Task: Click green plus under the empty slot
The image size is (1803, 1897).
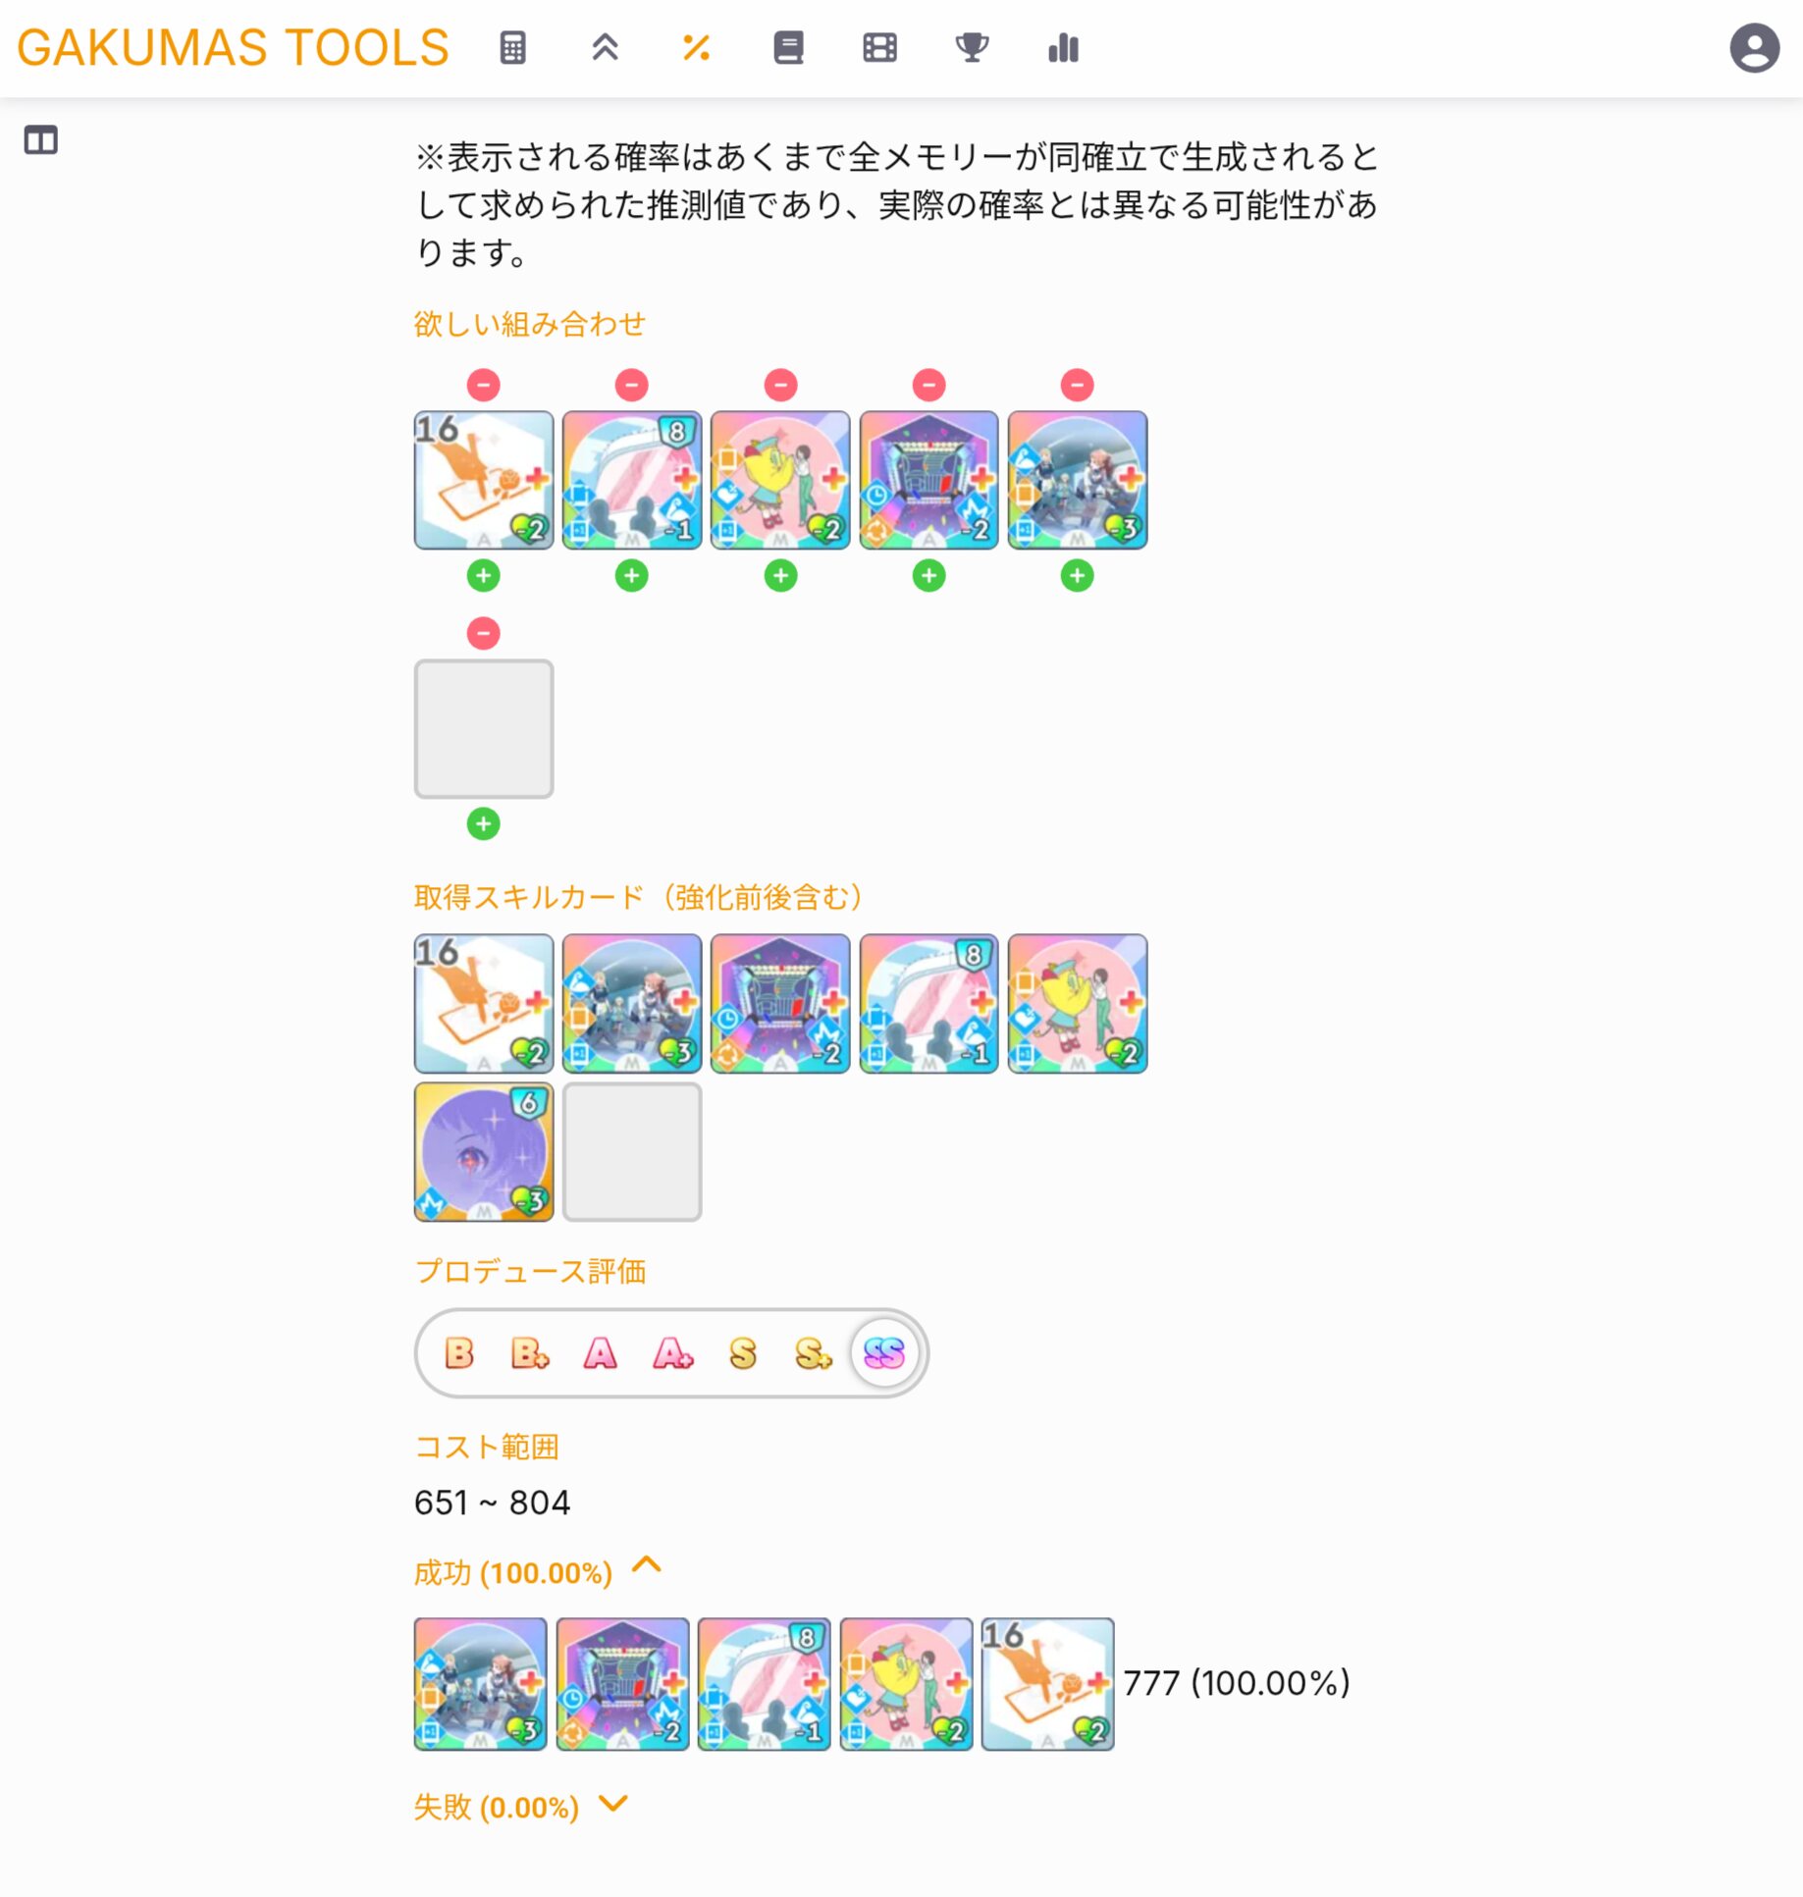Action: (483, 823)
